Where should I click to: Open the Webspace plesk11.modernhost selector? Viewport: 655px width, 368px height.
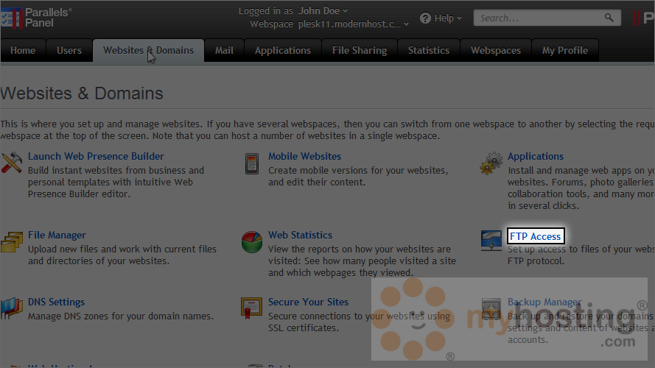[x=354, y=24]
